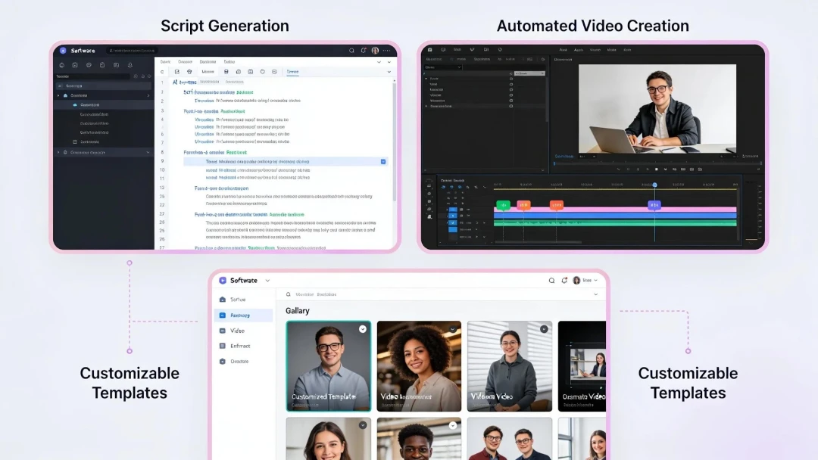Select the orange marker on the video timeline
Screen dimensions: 818x460
[557, 205]
